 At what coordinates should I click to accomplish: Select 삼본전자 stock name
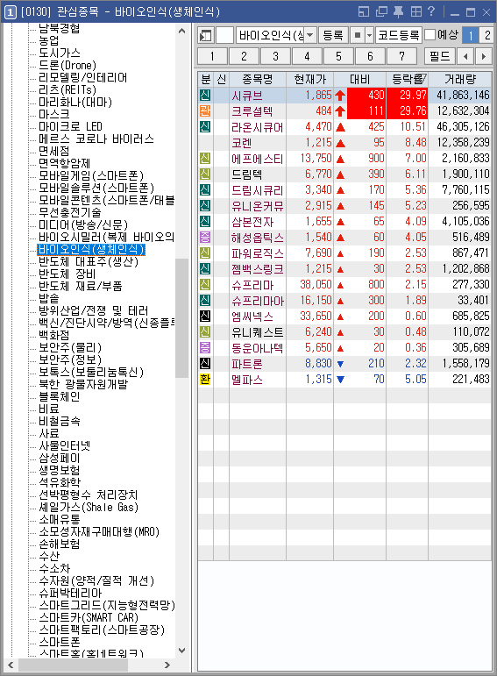pos(252,222)
